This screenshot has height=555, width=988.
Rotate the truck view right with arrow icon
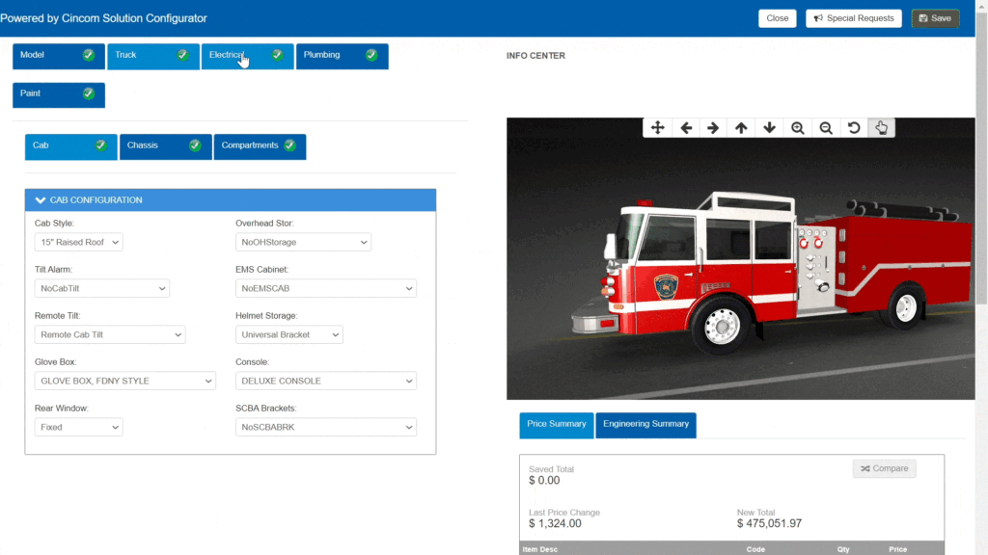pyautogui.click(x=713, y=126)
